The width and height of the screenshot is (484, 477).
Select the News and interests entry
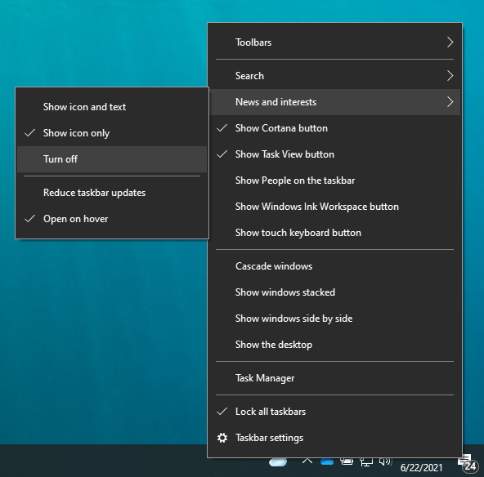[x=335, y=102]
